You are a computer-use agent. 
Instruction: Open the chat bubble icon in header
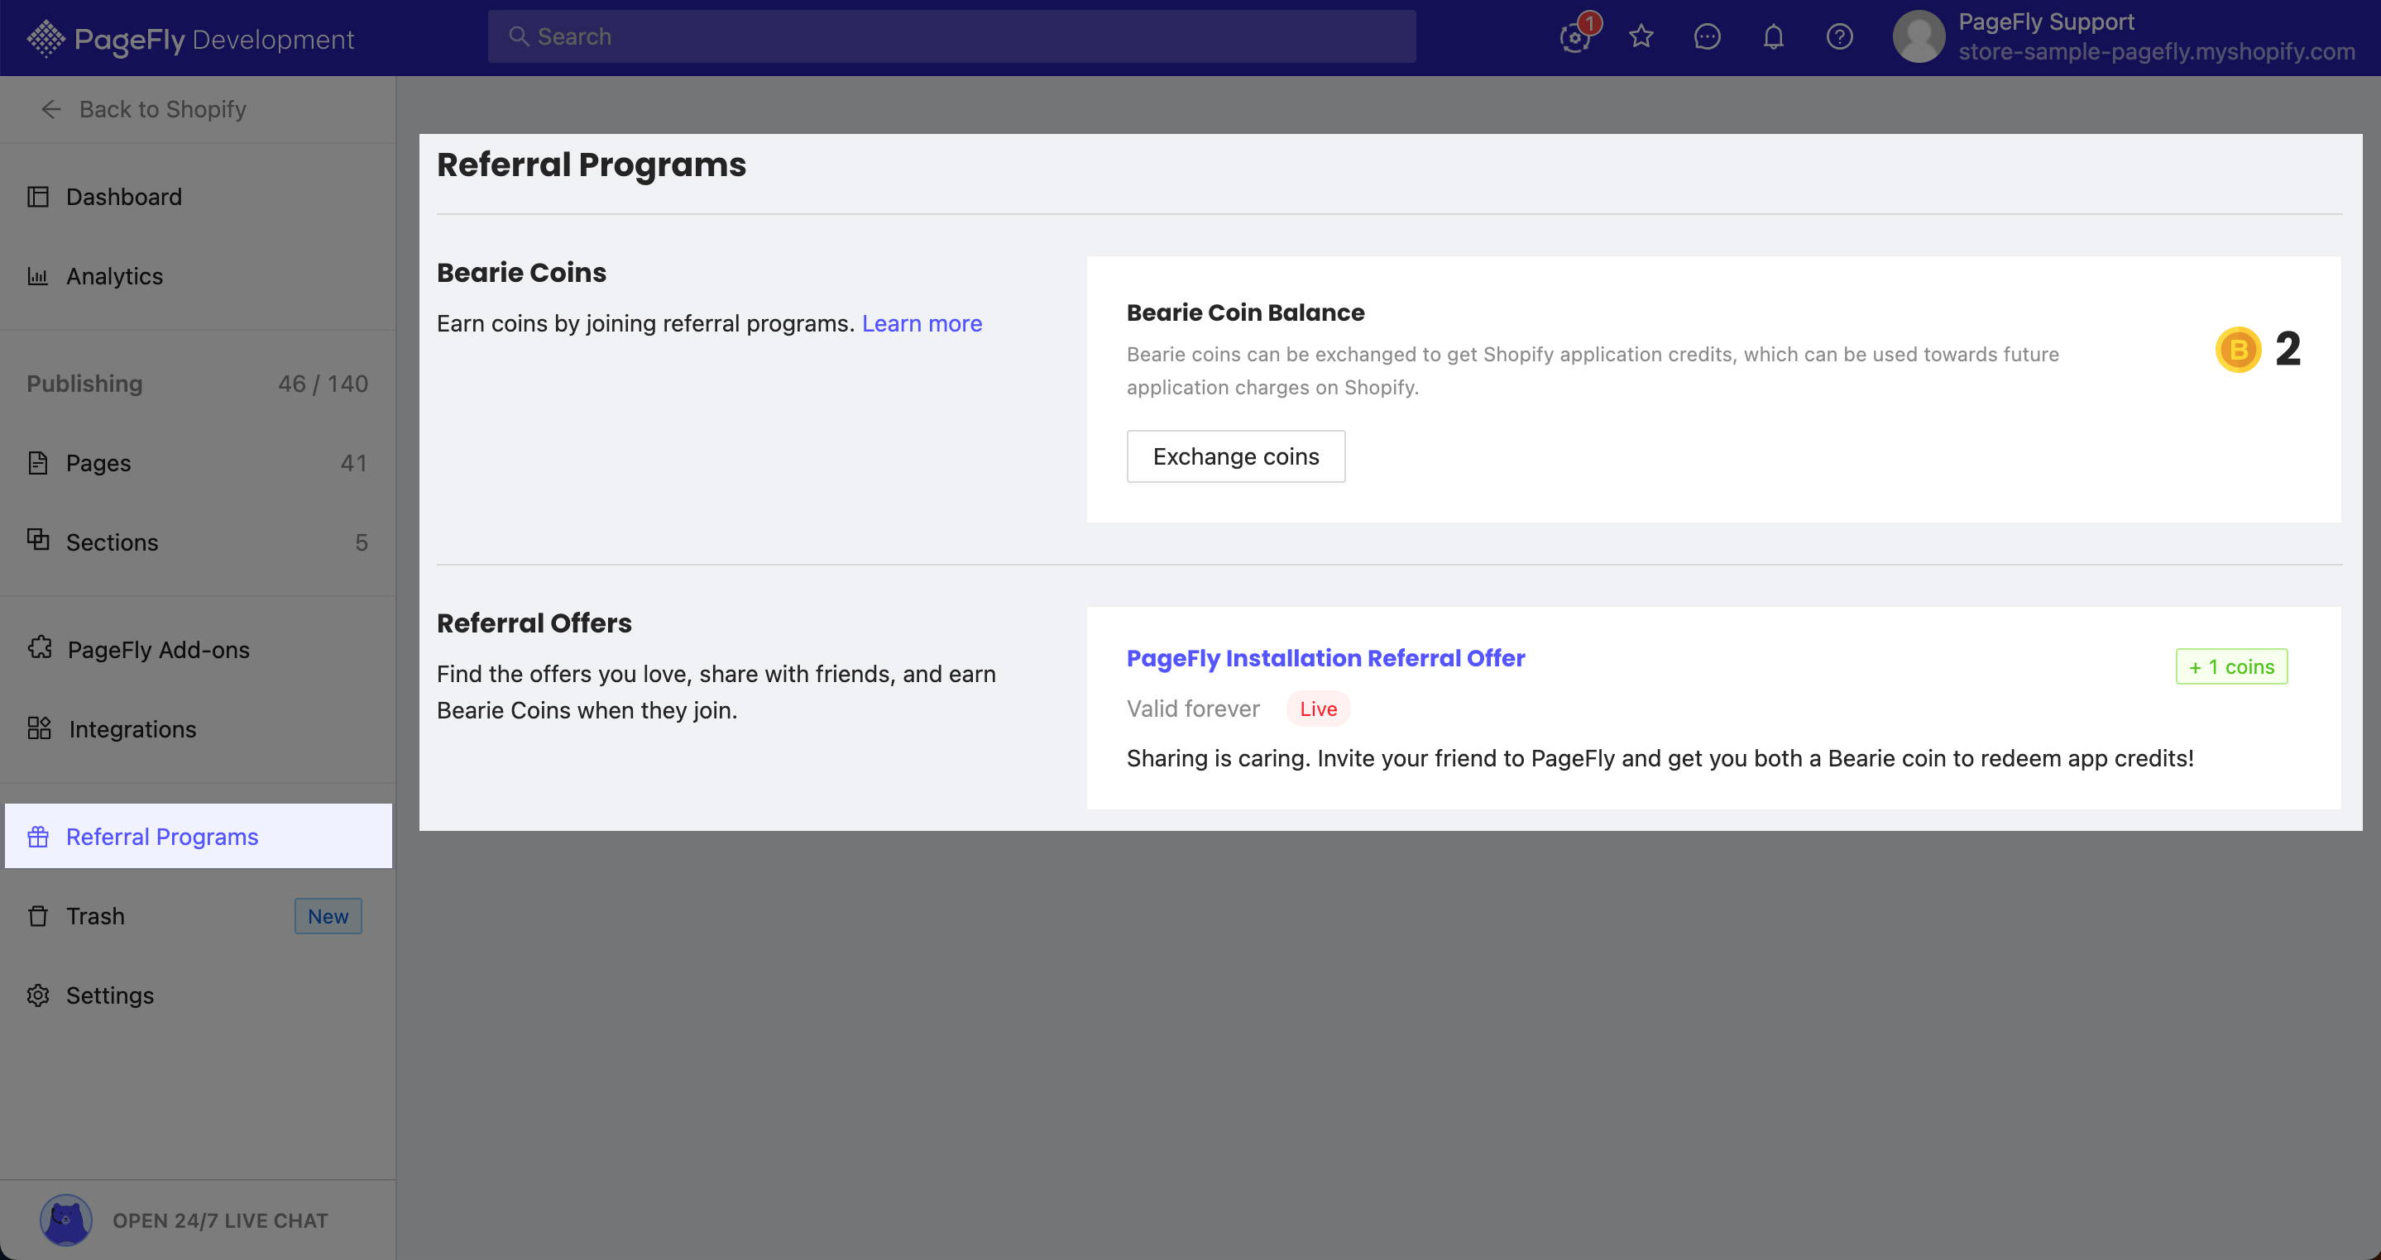(1706, 37)
